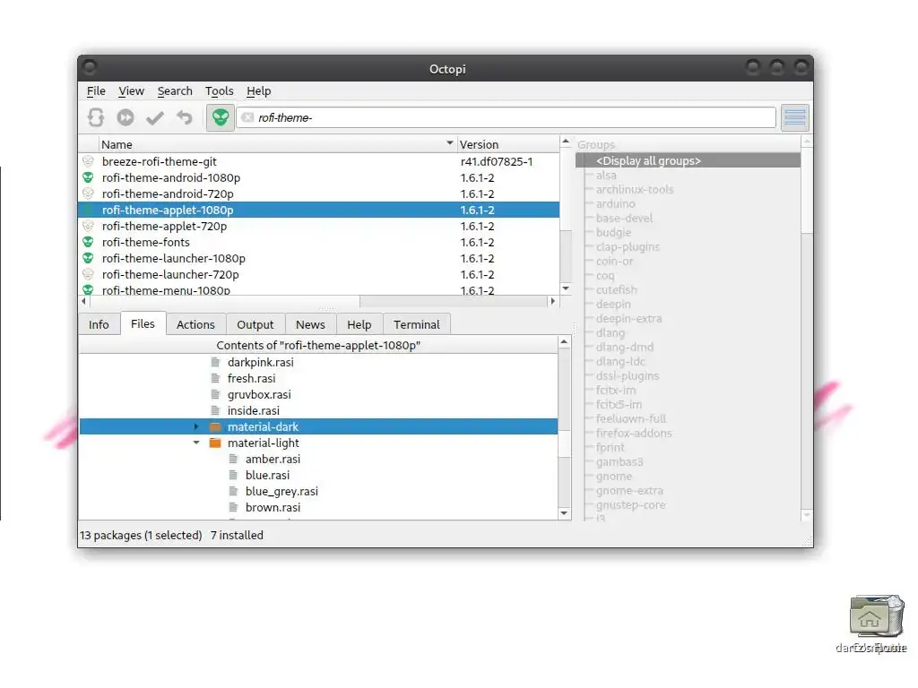Click the material-light folder icon
The height and width of the screenshot is (688, 918).
tap(215, 443)
